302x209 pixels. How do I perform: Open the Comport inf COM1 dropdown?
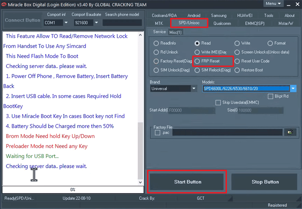click(66, 23)
